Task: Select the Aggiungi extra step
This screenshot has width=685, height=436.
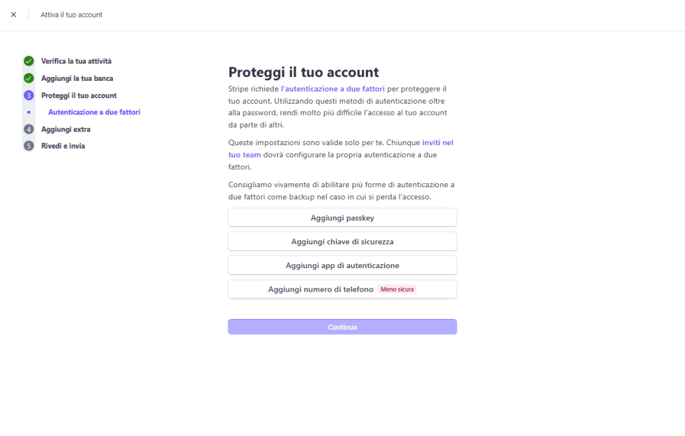Action: [x=65, y=129]
